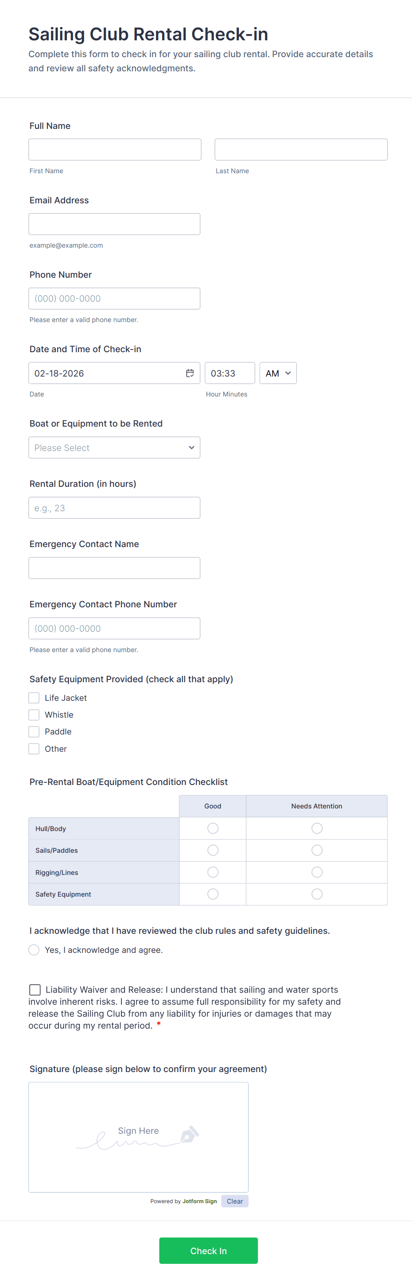The width and height of the screenshot is (412, 1286).
Task: Open the calendar date picker icon
Action: click(x=190, y=373)
